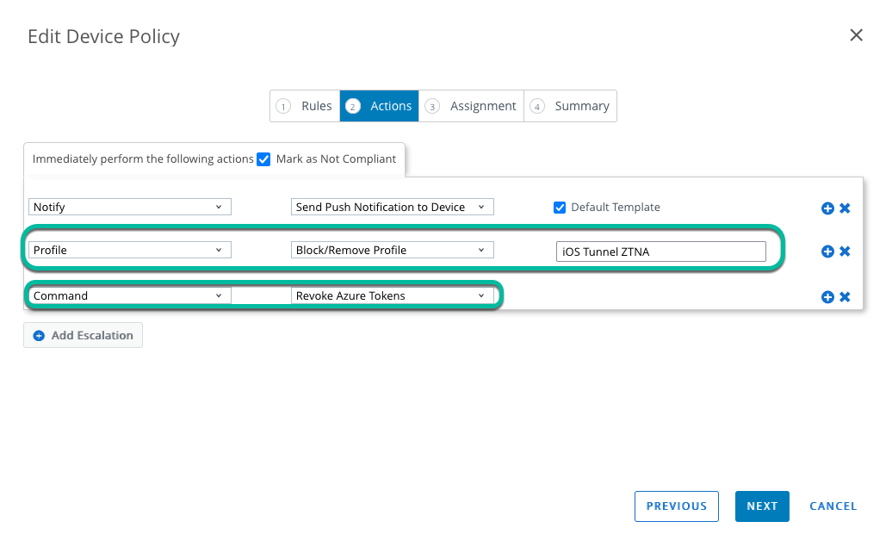Uncheck Mark as Not Compliant

pyautogui.click(x=264, y=159)
